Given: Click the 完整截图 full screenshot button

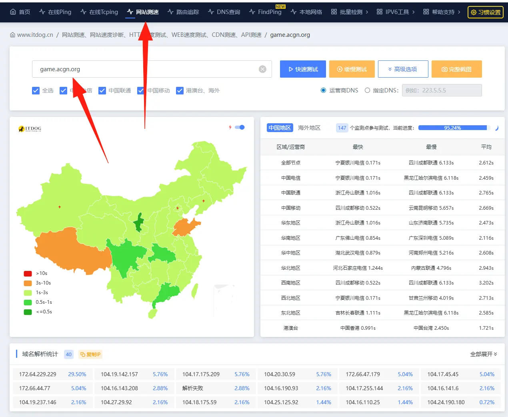Looking at the screenshot, I should pyautogui.click(x=456, y=69).
